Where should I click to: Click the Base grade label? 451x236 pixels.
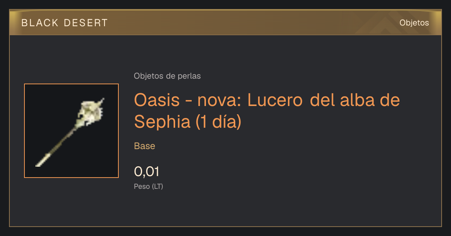point(145,146)
